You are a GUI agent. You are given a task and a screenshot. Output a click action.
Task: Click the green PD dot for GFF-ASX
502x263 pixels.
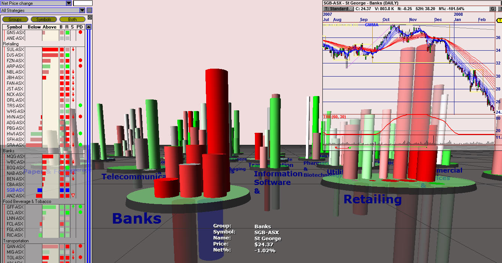coord(80,207)
